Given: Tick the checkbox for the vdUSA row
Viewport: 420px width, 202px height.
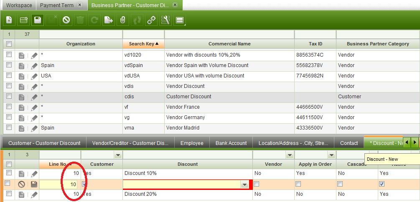Looking at the screenshot, I should 9,76.
